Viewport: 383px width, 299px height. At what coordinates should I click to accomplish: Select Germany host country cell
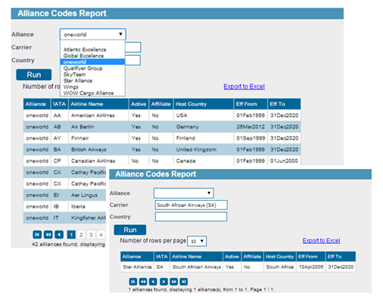(x=204, y=127)
